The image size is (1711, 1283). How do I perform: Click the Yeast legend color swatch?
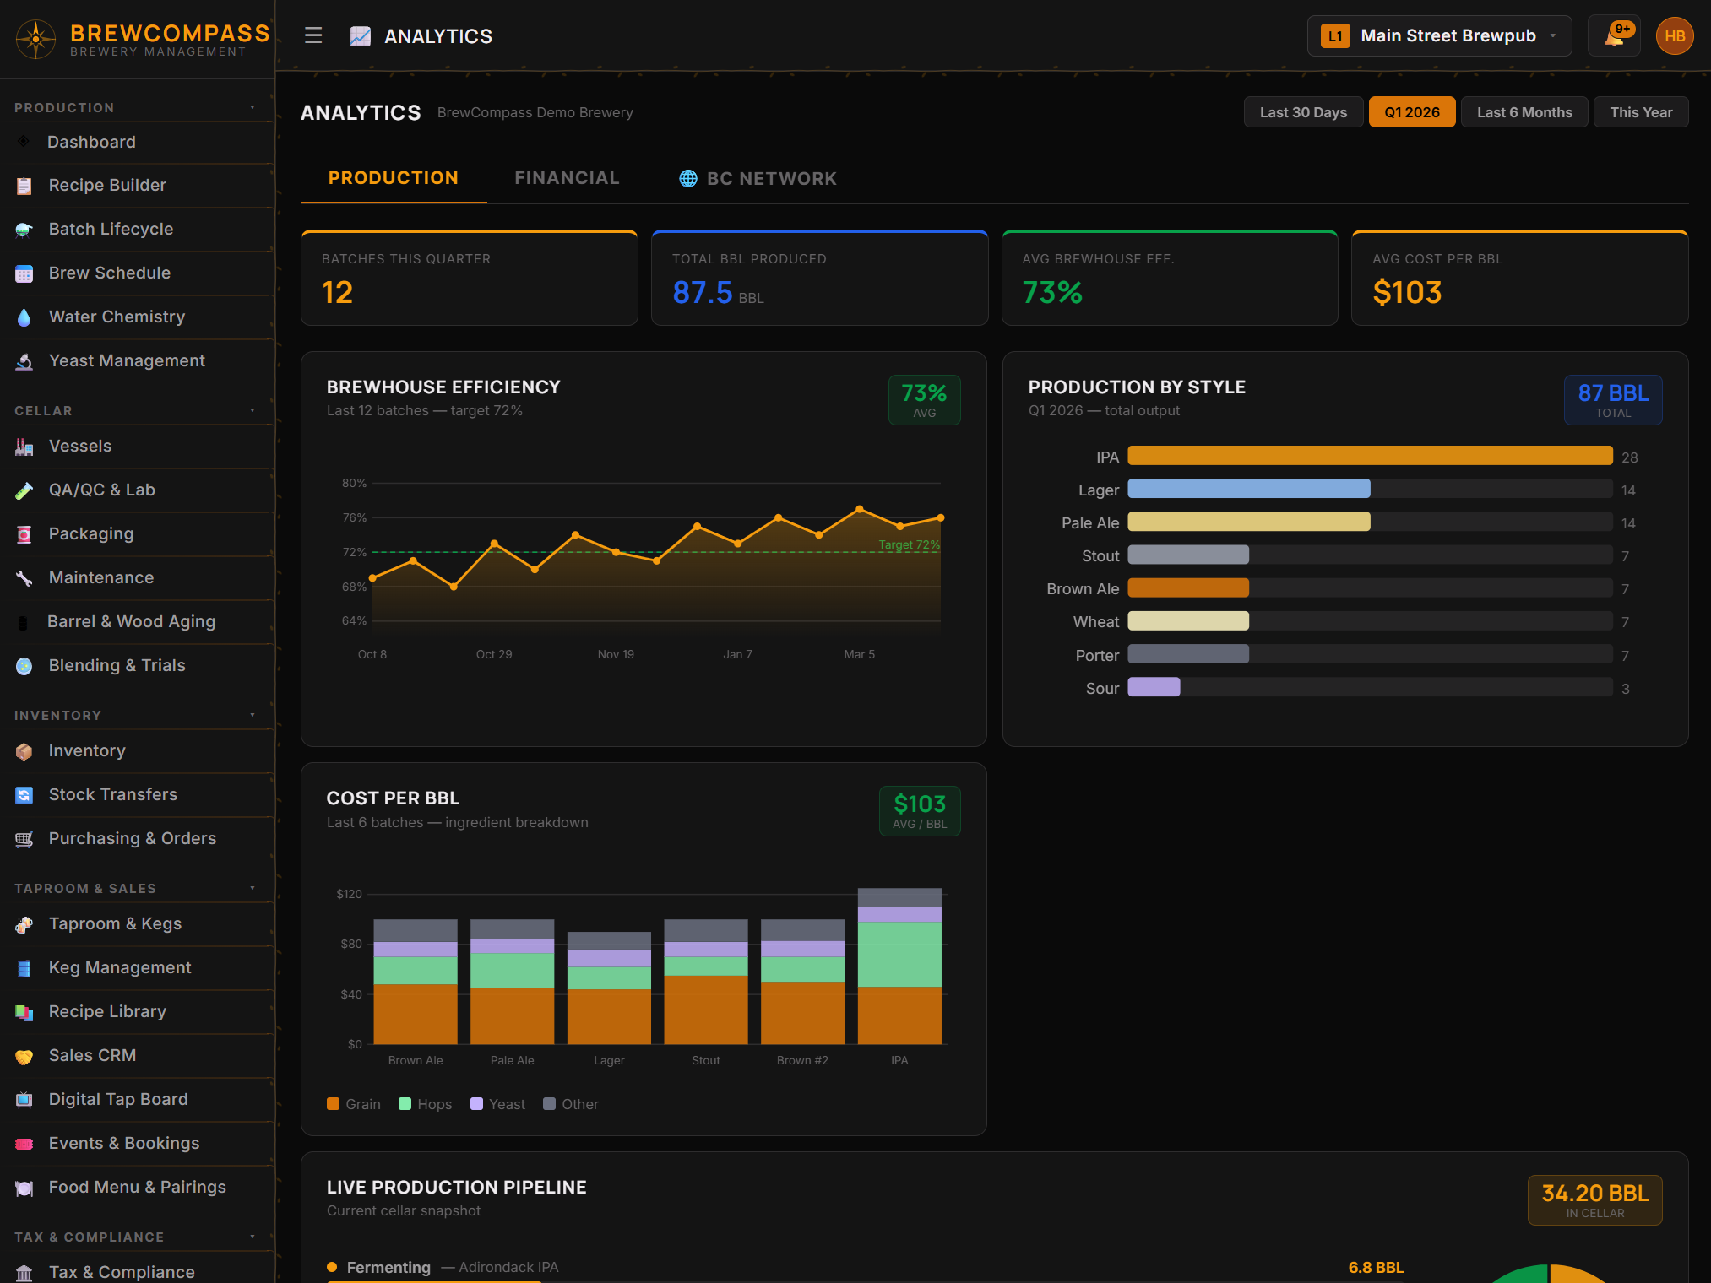(x=476, y=1104)
